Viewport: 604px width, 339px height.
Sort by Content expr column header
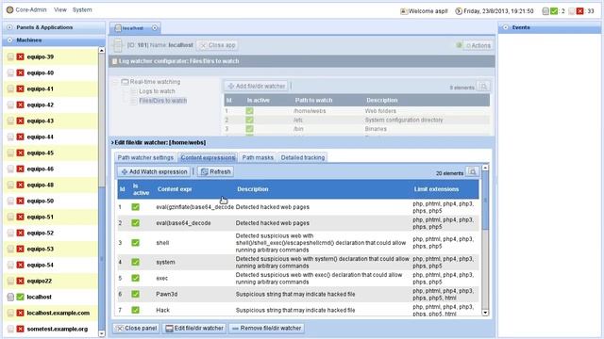click(x=175, y=189)
